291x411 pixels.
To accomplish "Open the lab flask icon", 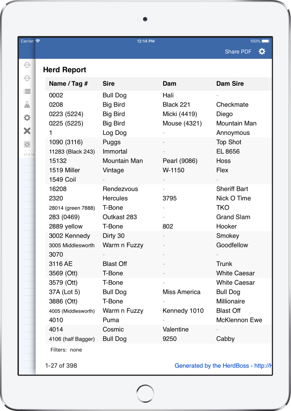I will pyautogui.click(x=27, y=105).
